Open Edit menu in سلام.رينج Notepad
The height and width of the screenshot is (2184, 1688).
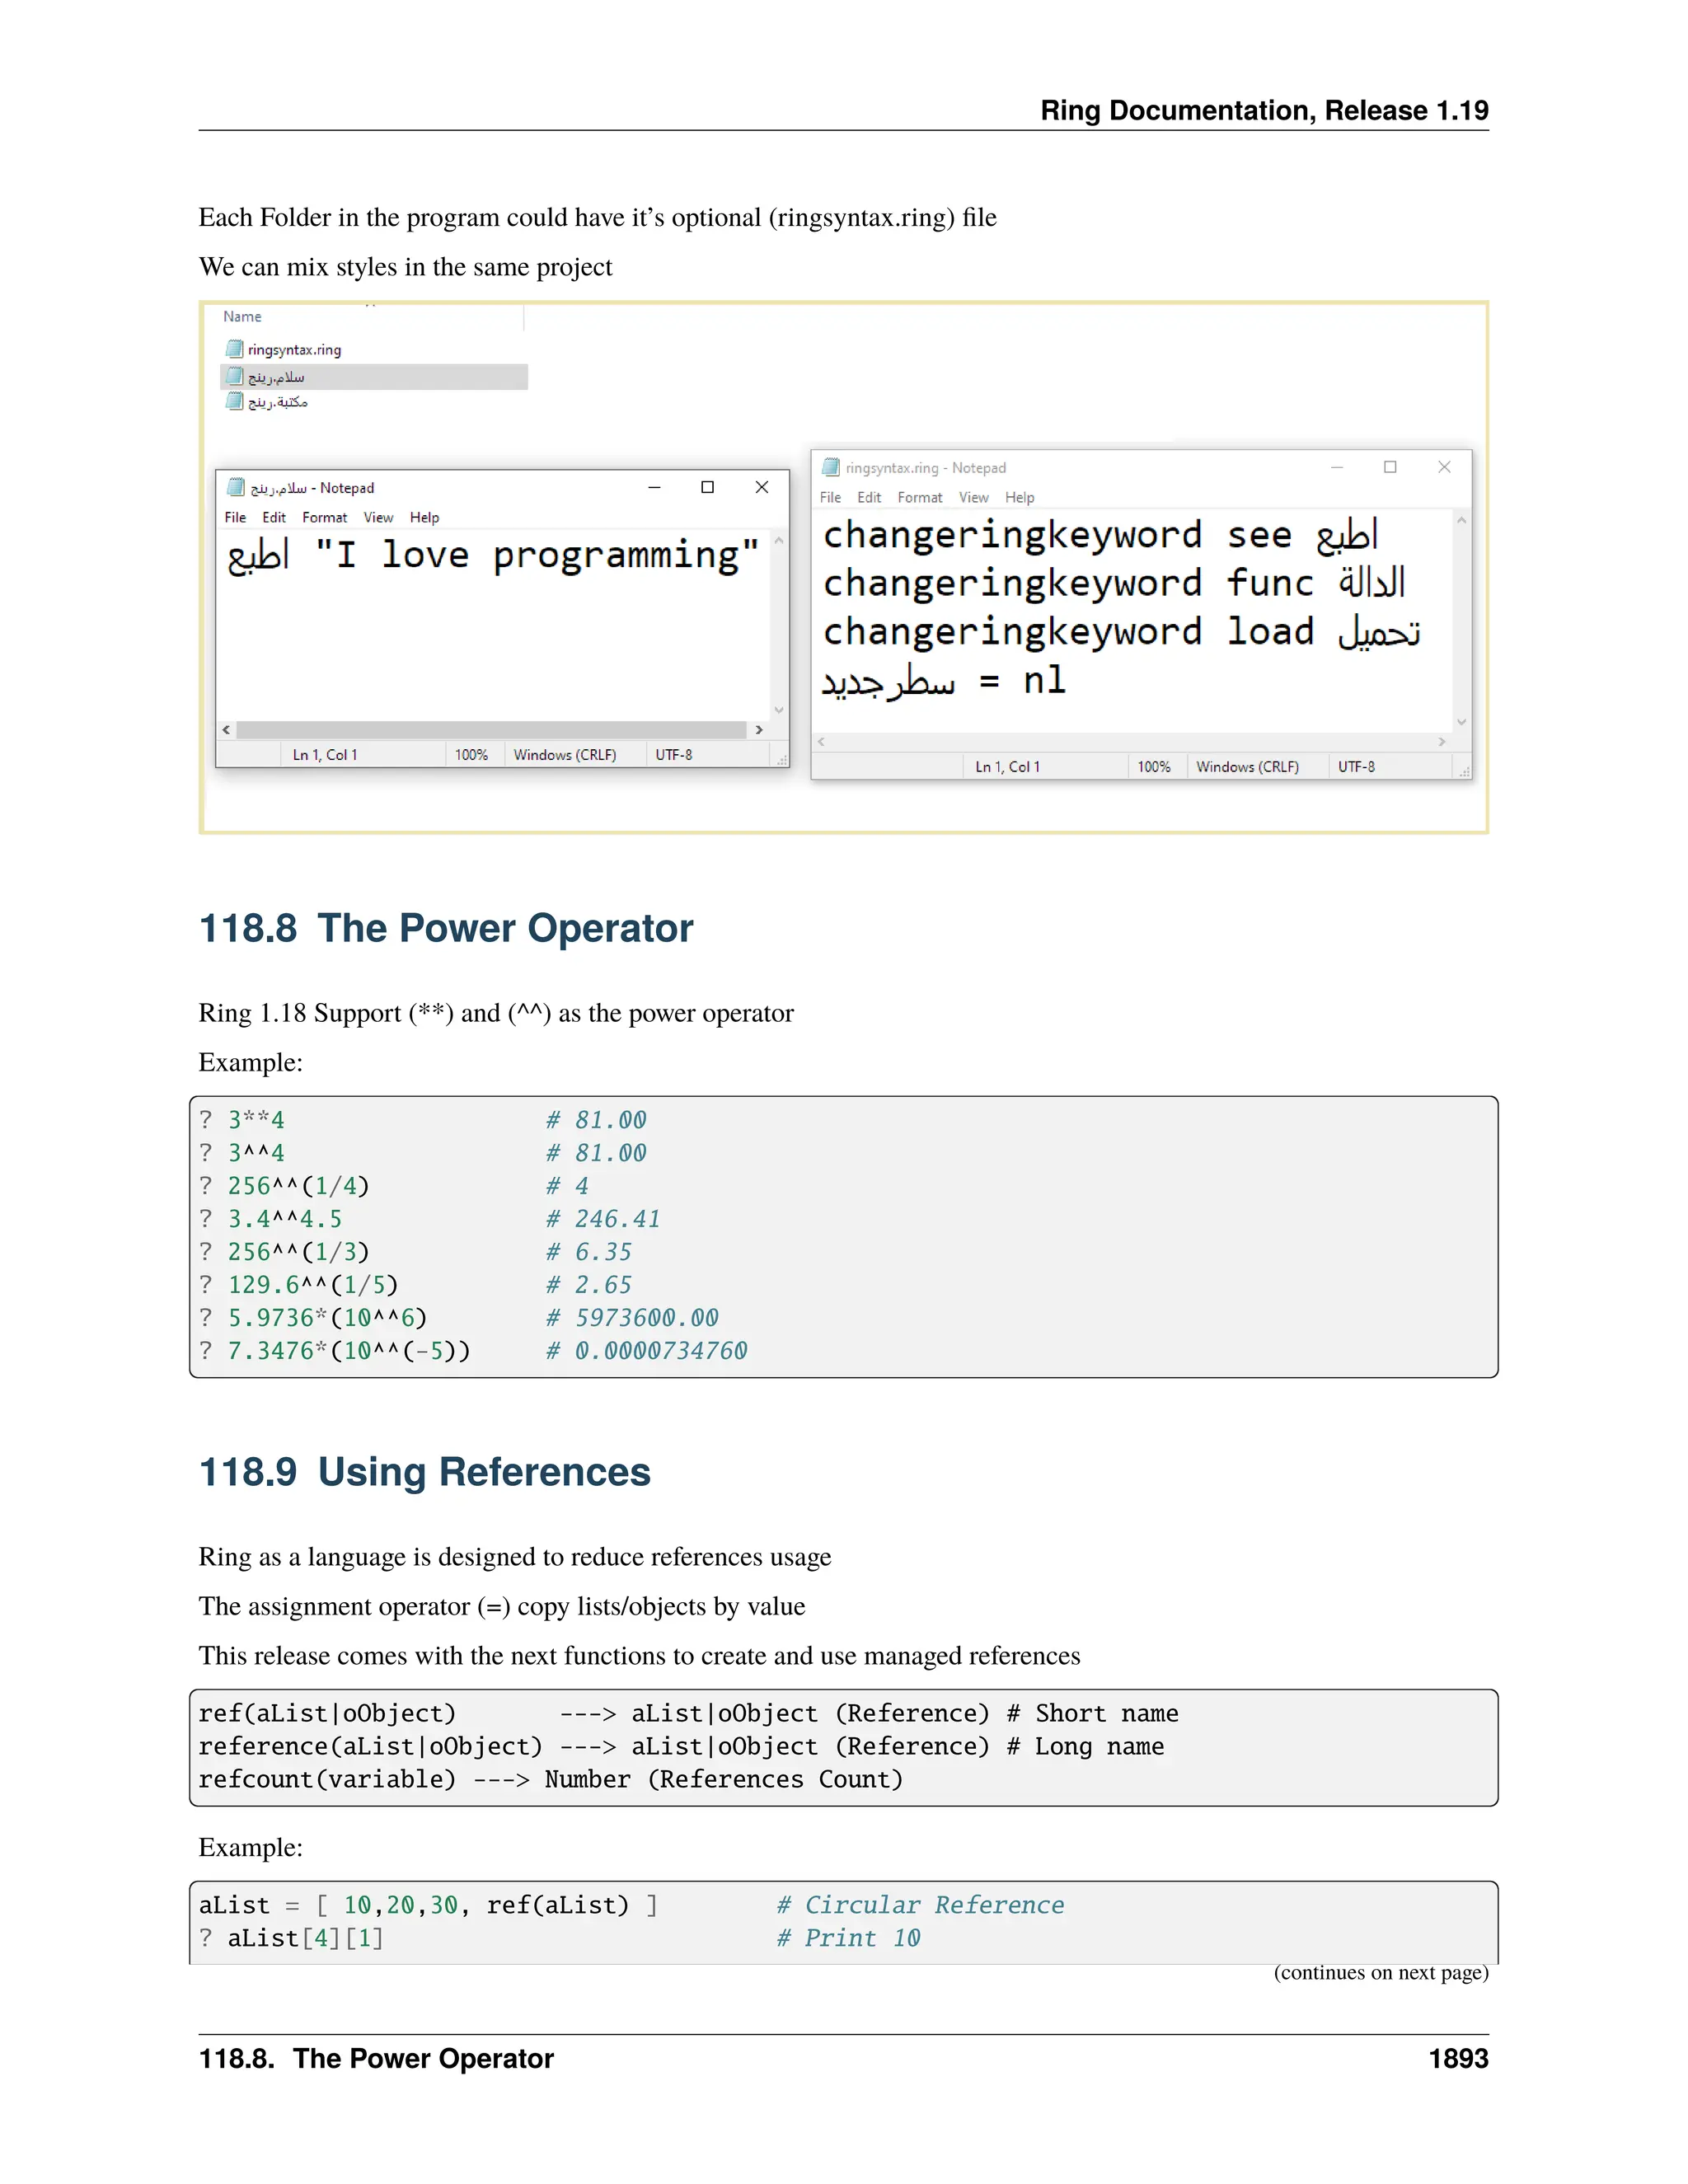tap(274, 517)
